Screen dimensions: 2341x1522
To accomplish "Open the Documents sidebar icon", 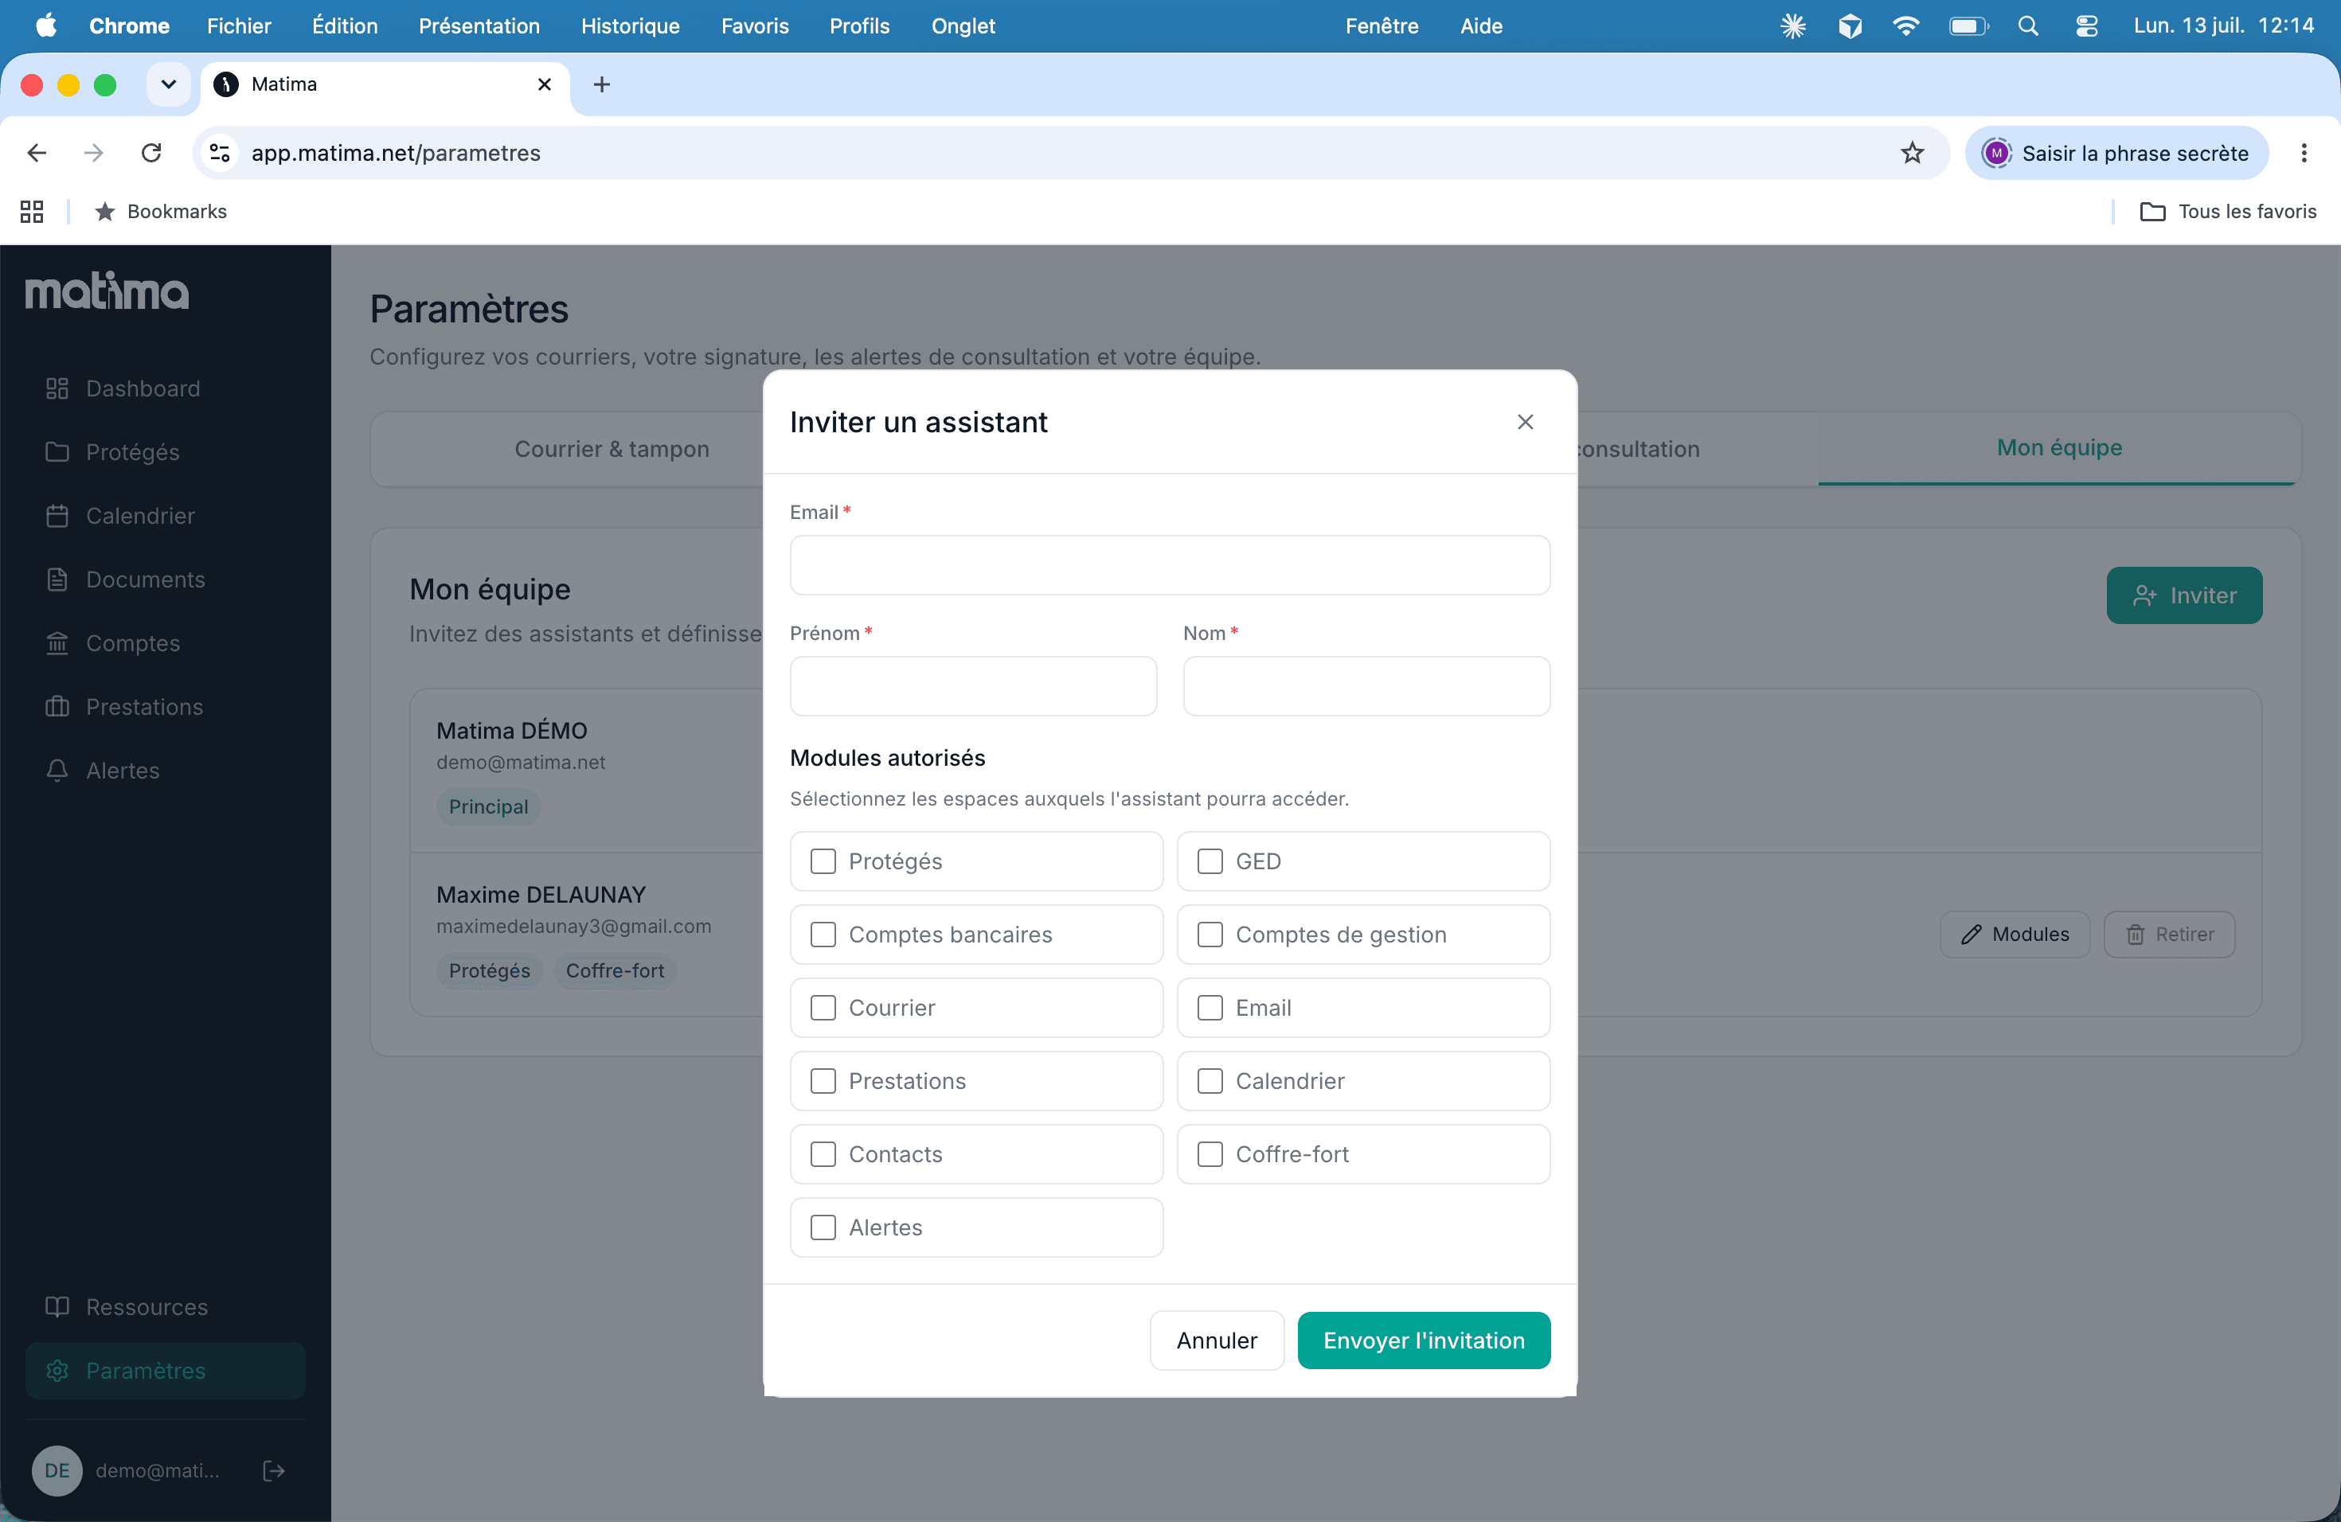I will click(x=57, y=579).
